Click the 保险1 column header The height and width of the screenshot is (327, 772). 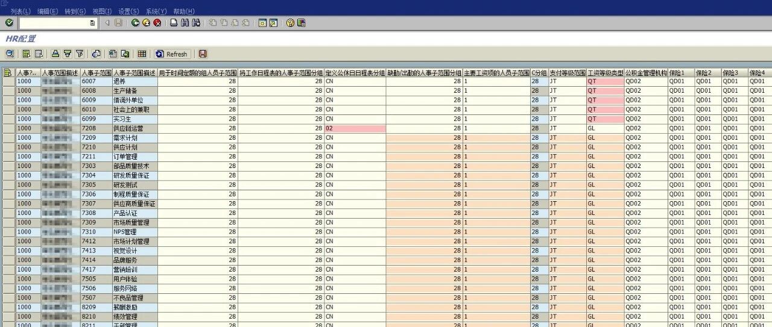[x=681, y=72]
